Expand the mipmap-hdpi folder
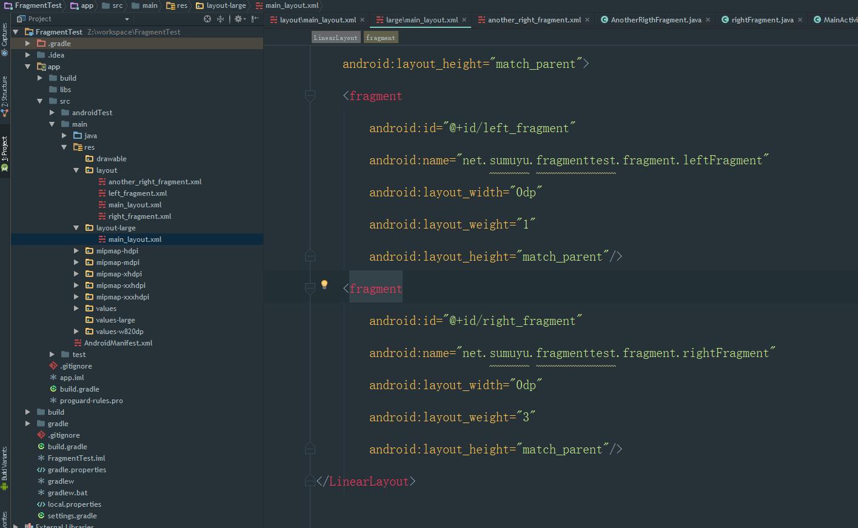The image size is (858, 528). click(76, 251)
